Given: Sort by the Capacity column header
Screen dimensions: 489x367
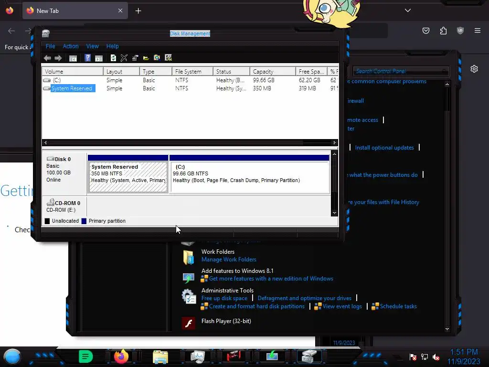Looking at the screenshot, I should pos(273,72).
